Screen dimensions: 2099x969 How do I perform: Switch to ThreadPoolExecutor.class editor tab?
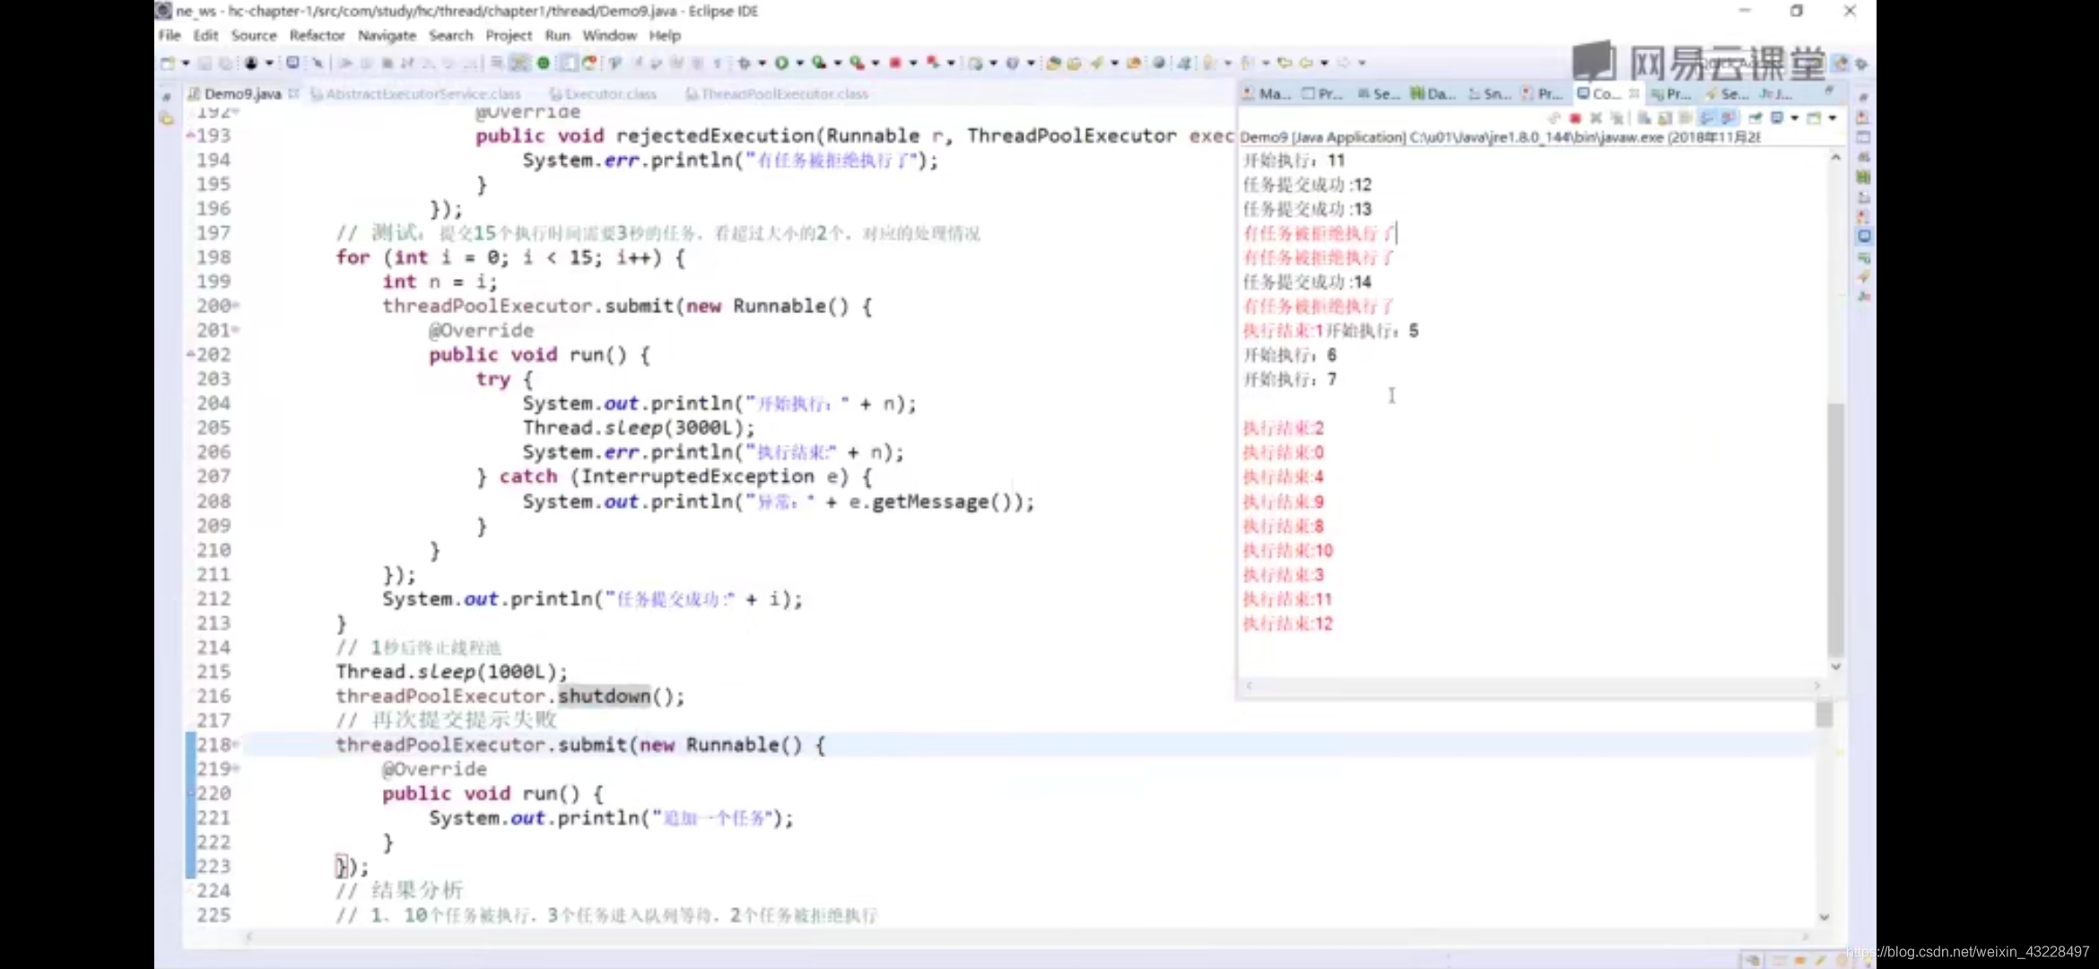pyautogui.click(x=777, y=93)
